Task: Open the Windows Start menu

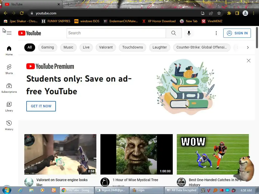Action: [x=7, y=190]
